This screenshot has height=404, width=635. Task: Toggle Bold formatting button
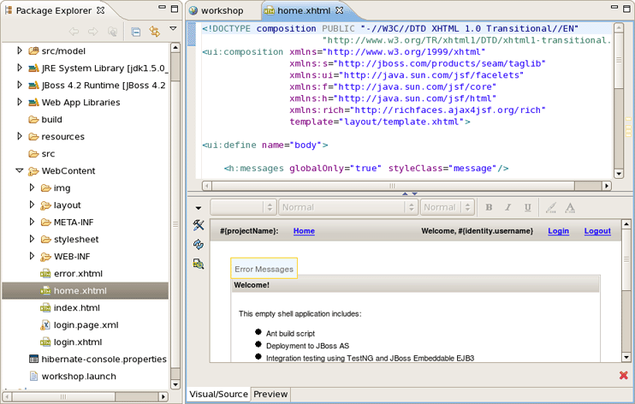click(x=489, y=207)
